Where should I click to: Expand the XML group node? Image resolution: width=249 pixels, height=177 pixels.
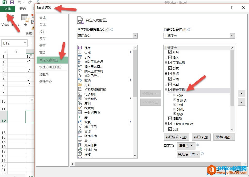(x=175, y=109)
